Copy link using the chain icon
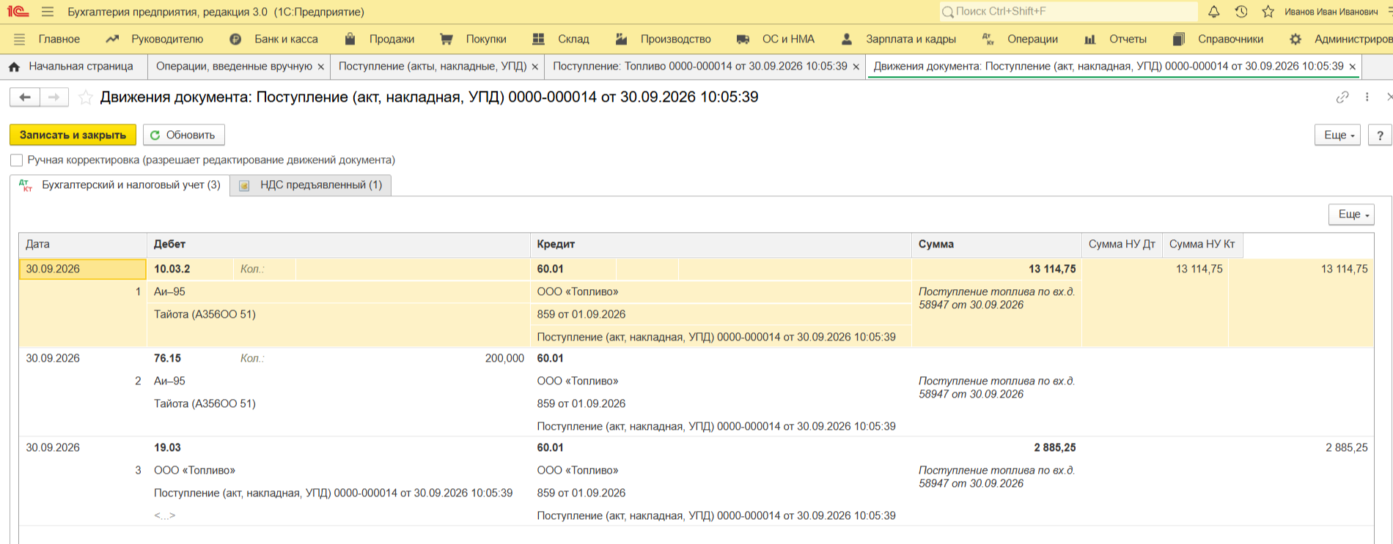This screenshot has width=1393, height=544. [1342, 97]
